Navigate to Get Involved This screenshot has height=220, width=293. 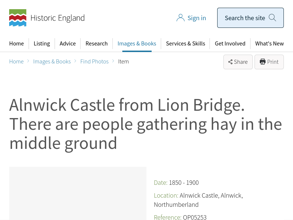coord(230,44)
